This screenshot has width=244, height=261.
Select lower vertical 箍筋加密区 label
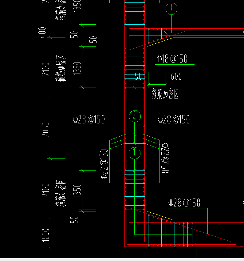click(x=61, y=193)
